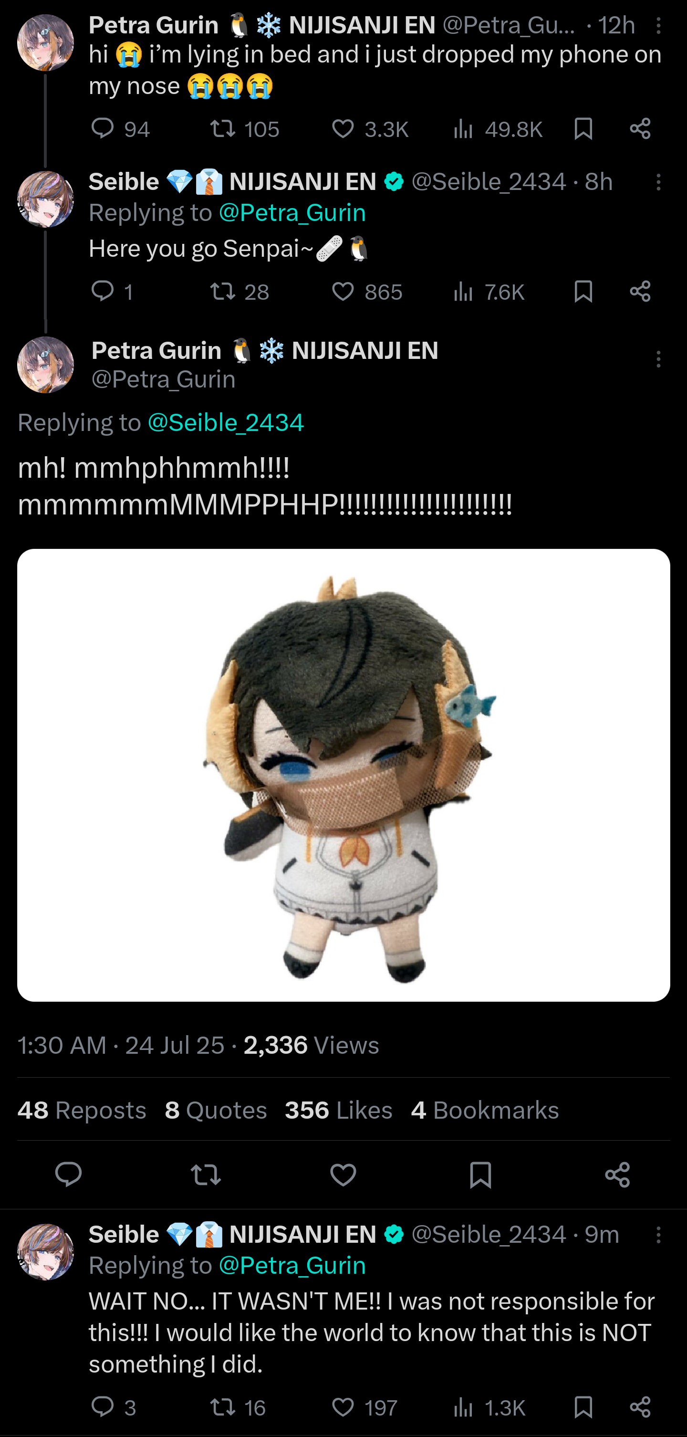Reply to the main tweet via comment icon
The width and height of the screenshot is (687, 1437).
69,1174
